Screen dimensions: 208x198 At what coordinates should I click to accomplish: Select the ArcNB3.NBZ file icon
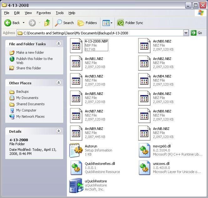click(76, 81)
